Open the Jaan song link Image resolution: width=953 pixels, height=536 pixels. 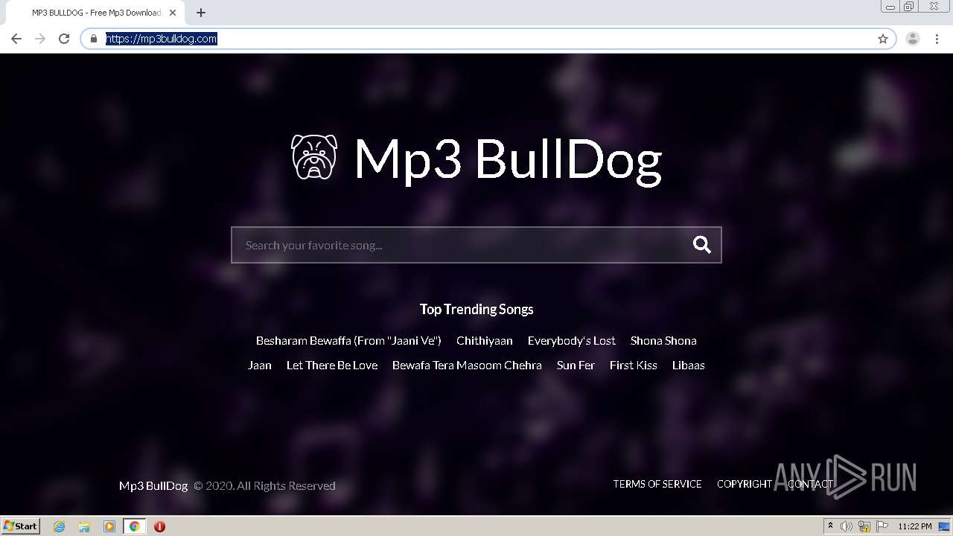(260, 365)
